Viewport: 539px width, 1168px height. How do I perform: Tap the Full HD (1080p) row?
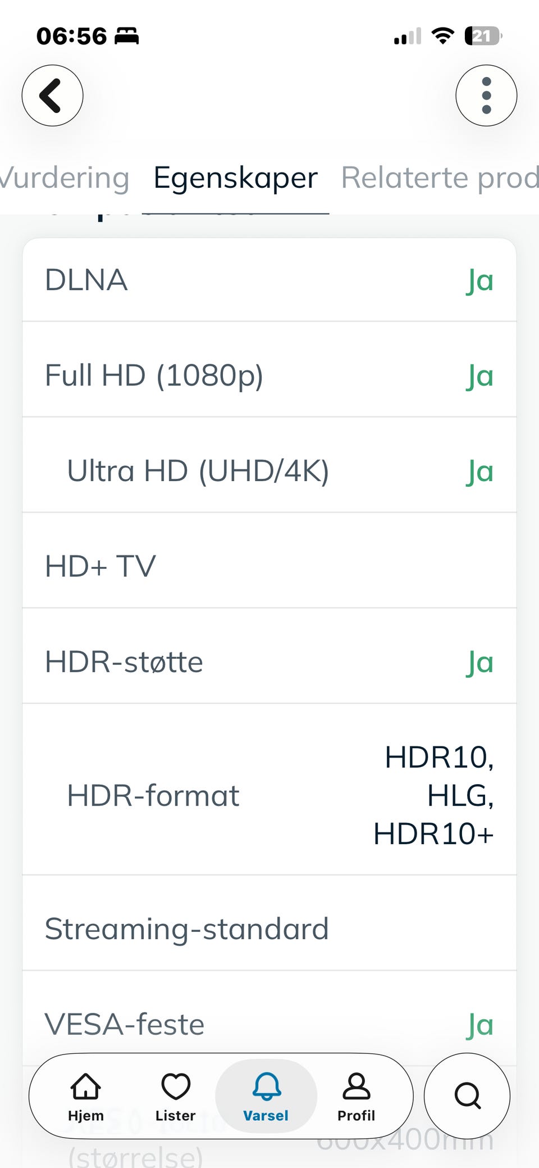coord(269,375)
